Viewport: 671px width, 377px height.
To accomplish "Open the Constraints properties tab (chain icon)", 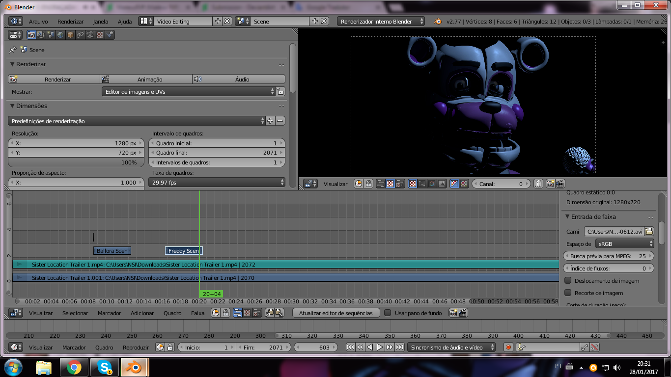I will pyautogui.click(x=80, y=35).
